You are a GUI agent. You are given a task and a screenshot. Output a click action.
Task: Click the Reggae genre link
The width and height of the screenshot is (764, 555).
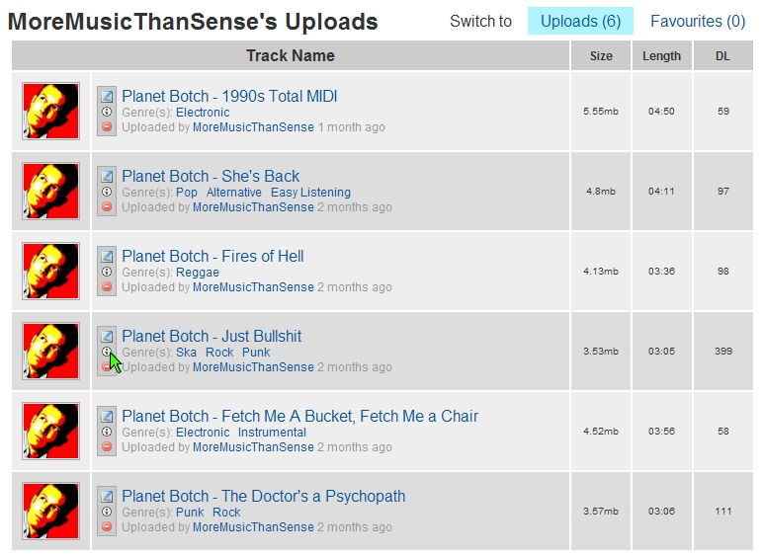[198, 273]
